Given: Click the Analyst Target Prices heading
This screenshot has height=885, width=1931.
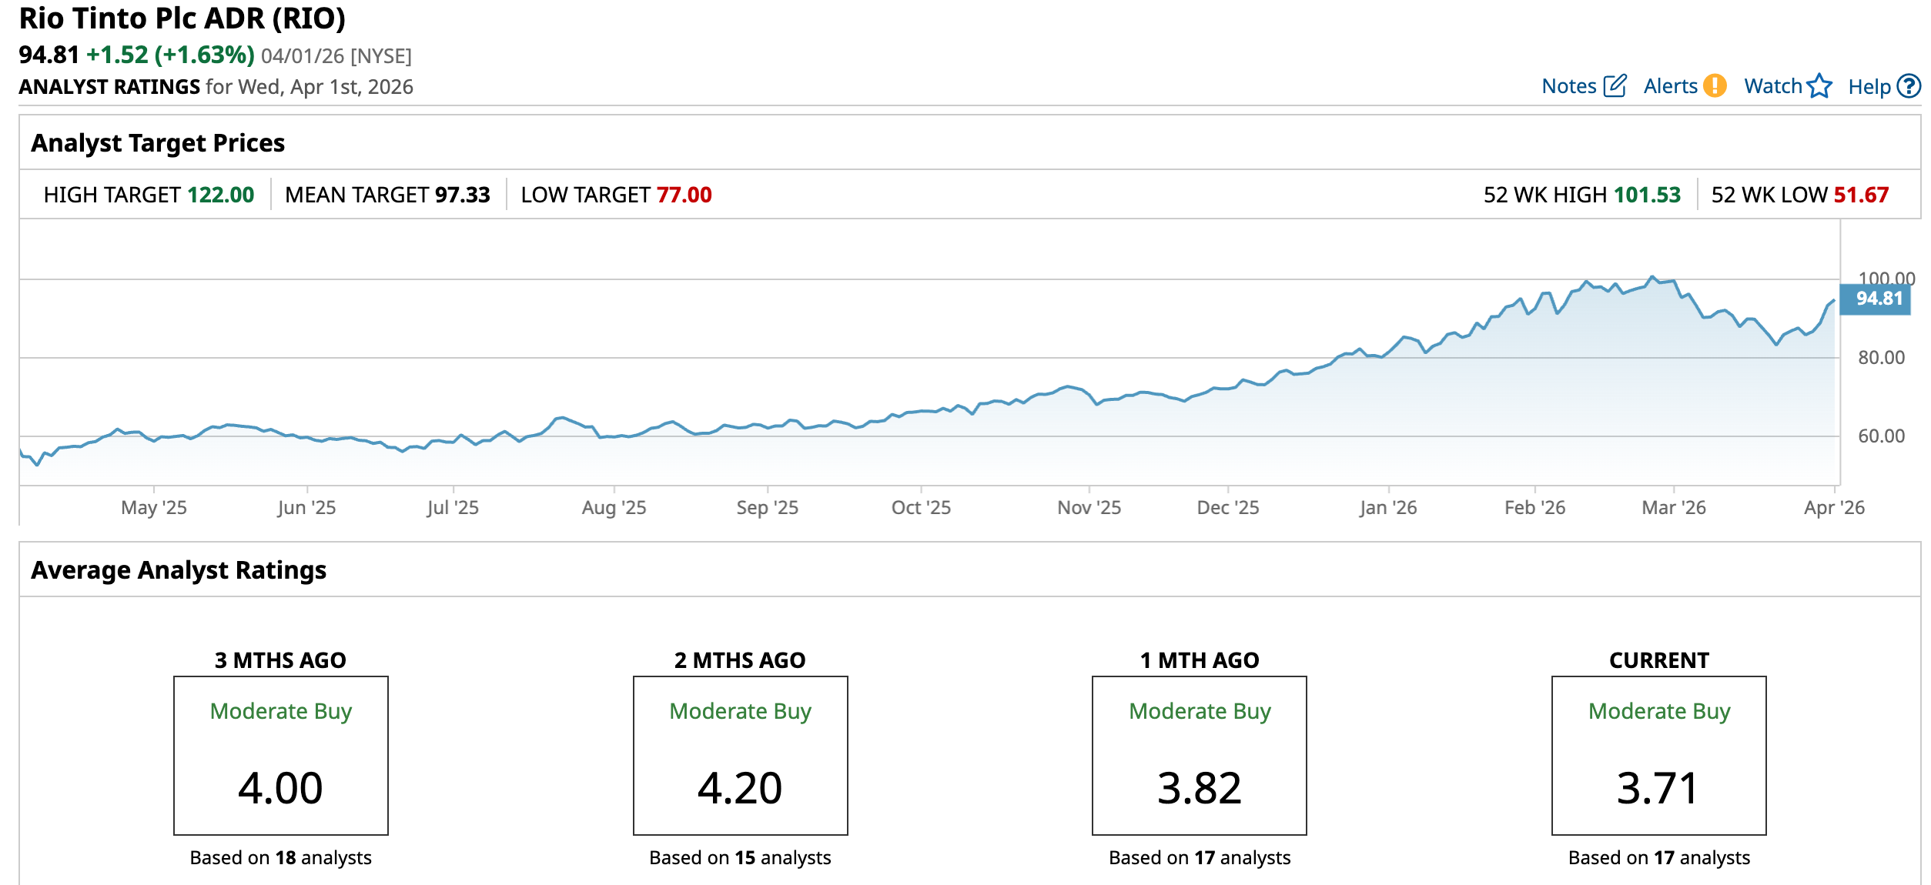Looking at the screenshot, I should [x=158, y=143].
